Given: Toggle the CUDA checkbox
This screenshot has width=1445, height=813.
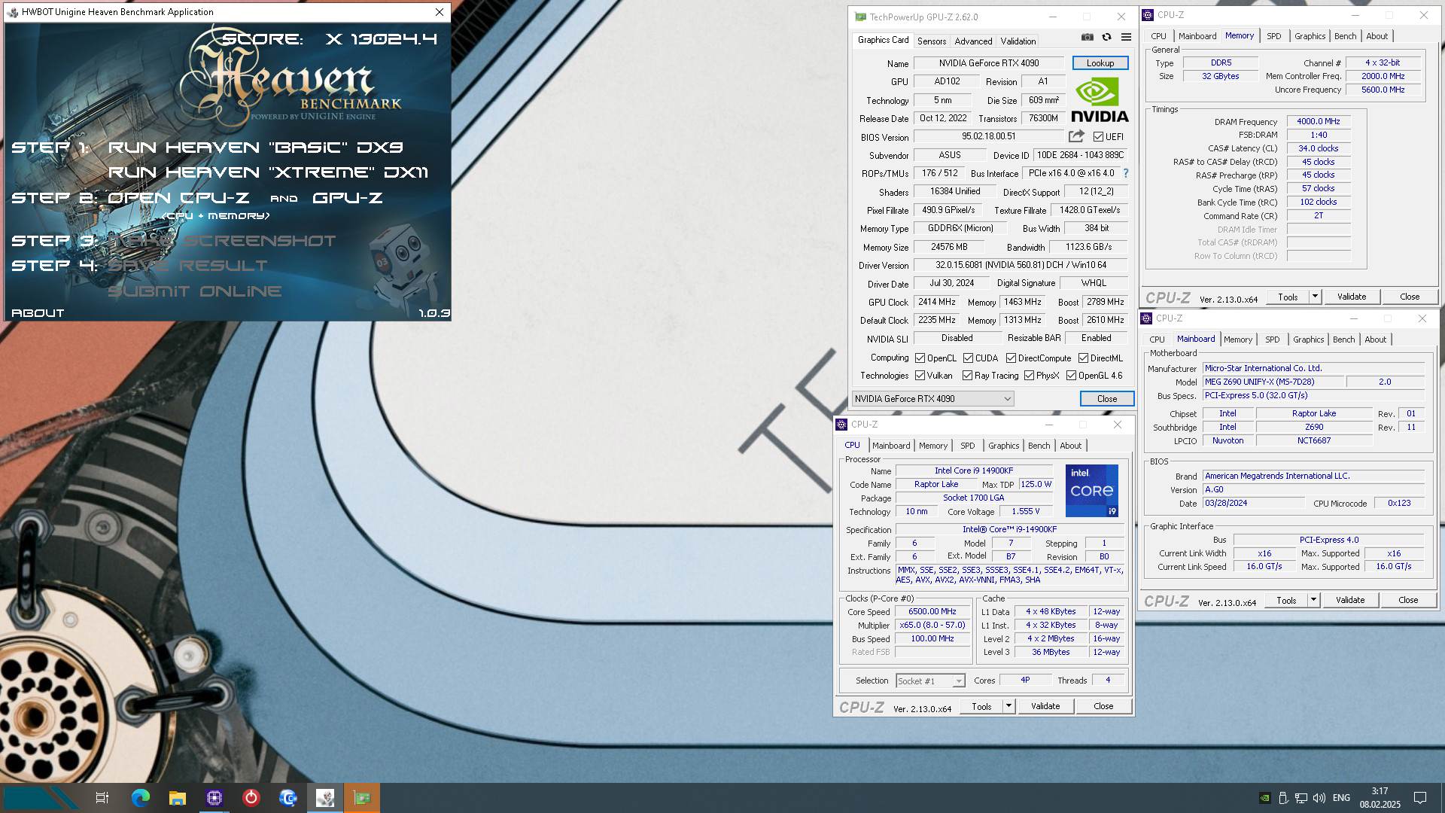Looking at the screenshot, I should click(968, 358).
